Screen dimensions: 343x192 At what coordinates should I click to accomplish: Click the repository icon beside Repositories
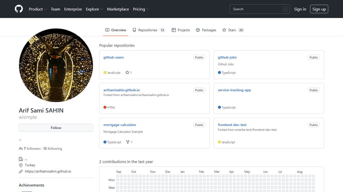(134, 30)
